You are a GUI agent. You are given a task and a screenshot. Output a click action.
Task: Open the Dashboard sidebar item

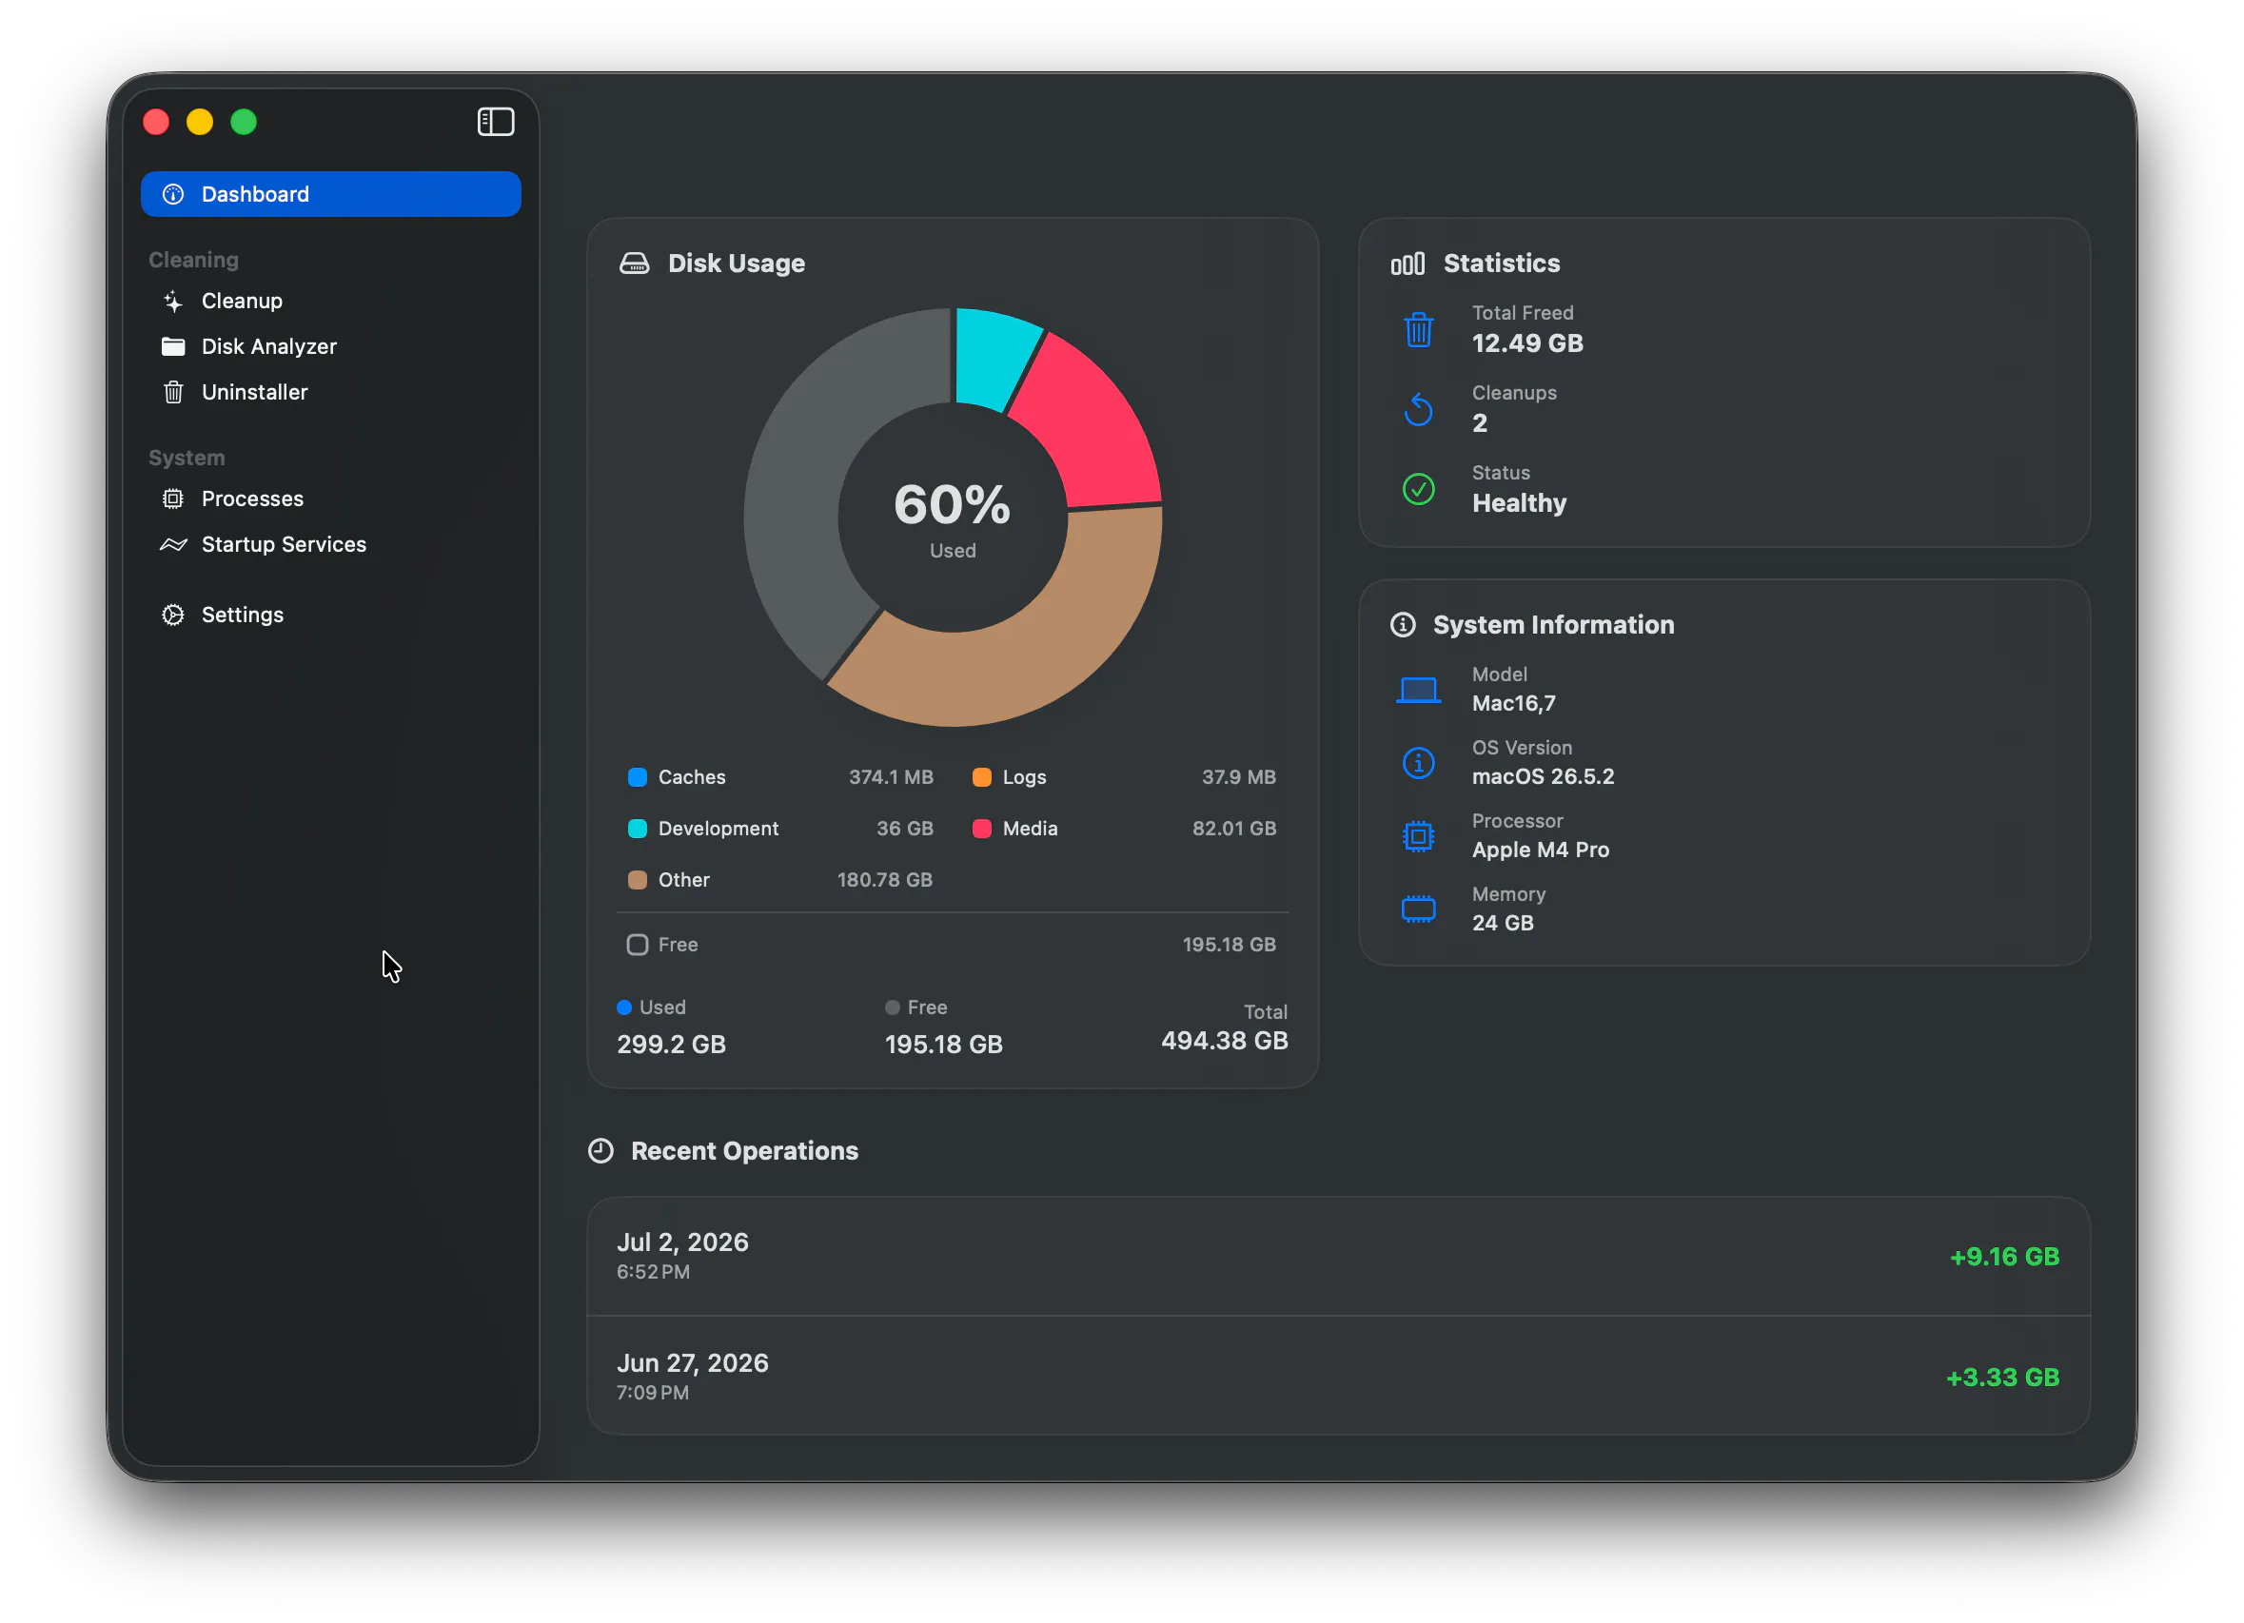[330, 194]
